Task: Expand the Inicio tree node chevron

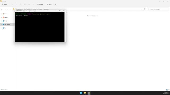Action: pos(1,14)
